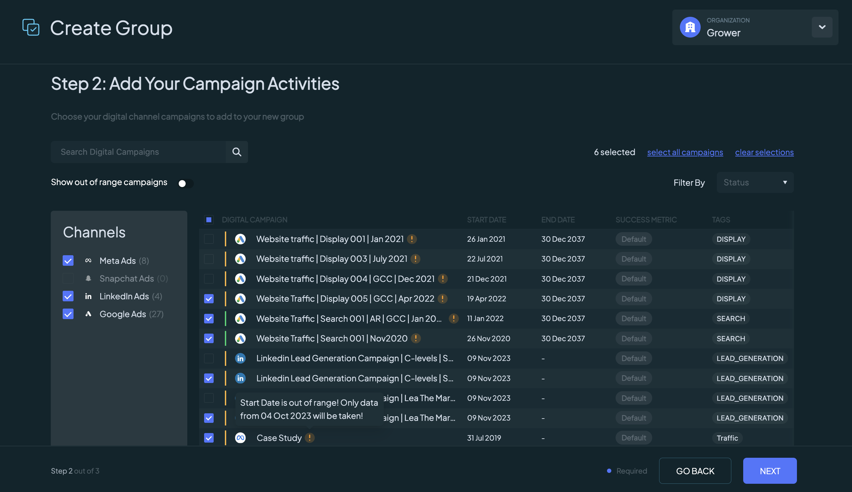
Task: Click the DIGITAL CAMPAIGN column header
Action: (255, 220)
